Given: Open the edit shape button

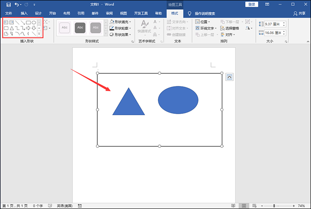Looking at the screenshot, I should pos(46,22).
